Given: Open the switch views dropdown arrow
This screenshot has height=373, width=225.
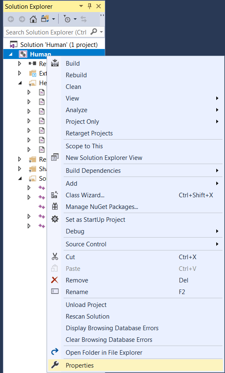Looking at the screenshot, I should click(x=54, y=19).
